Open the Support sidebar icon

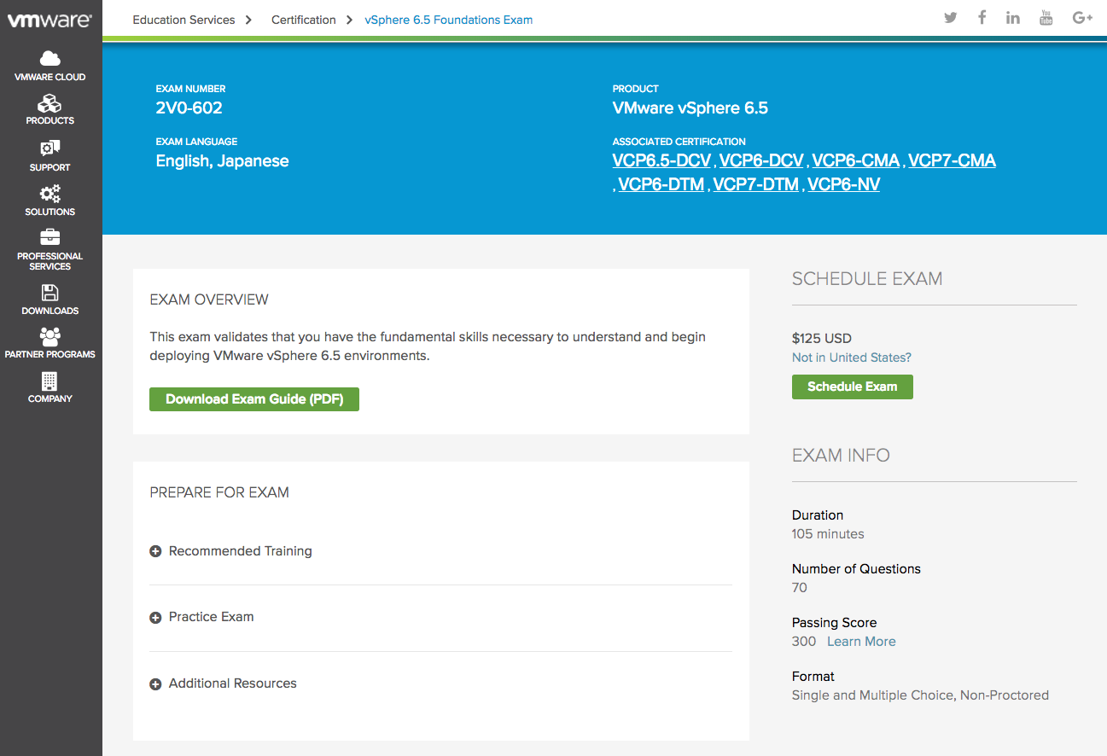click(50, 149)
